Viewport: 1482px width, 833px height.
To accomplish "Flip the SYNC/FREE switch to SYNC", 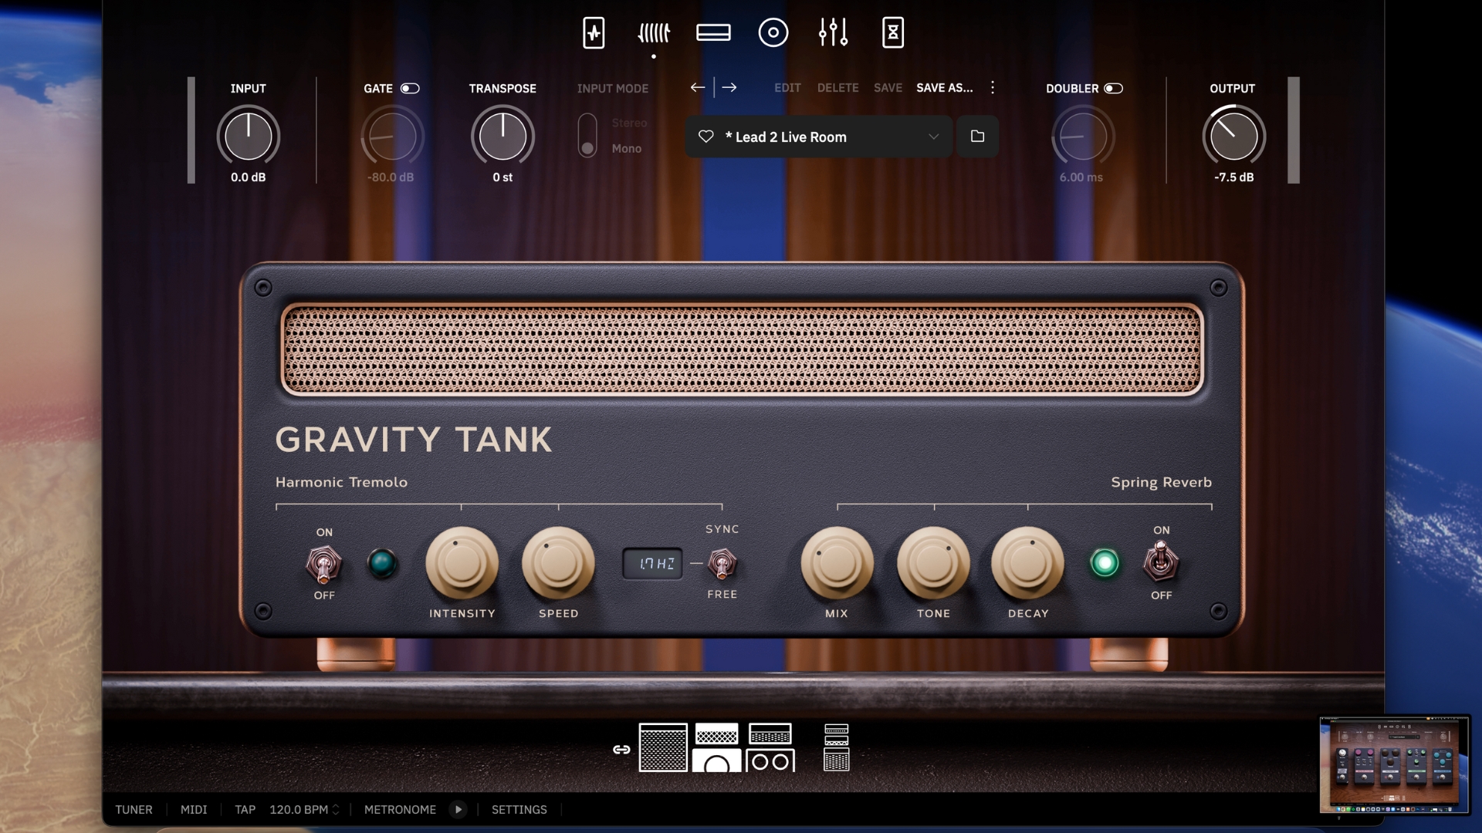I will pos(722,563).
